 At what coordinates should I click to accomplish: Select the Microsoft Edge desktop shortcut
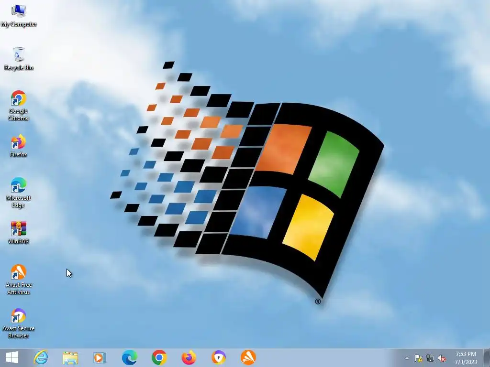(19, 193)
